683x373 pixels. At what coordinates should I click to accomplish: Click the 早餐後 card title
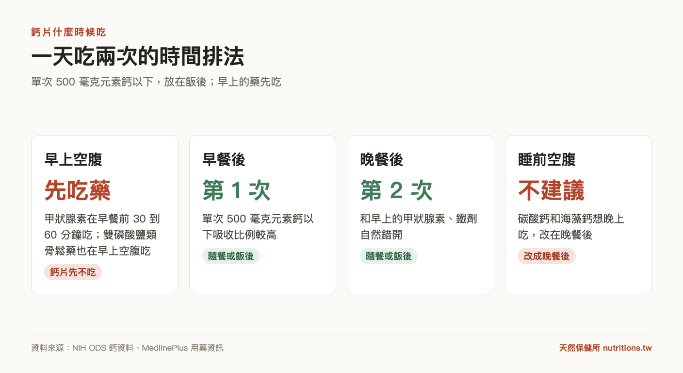(224, 160)
